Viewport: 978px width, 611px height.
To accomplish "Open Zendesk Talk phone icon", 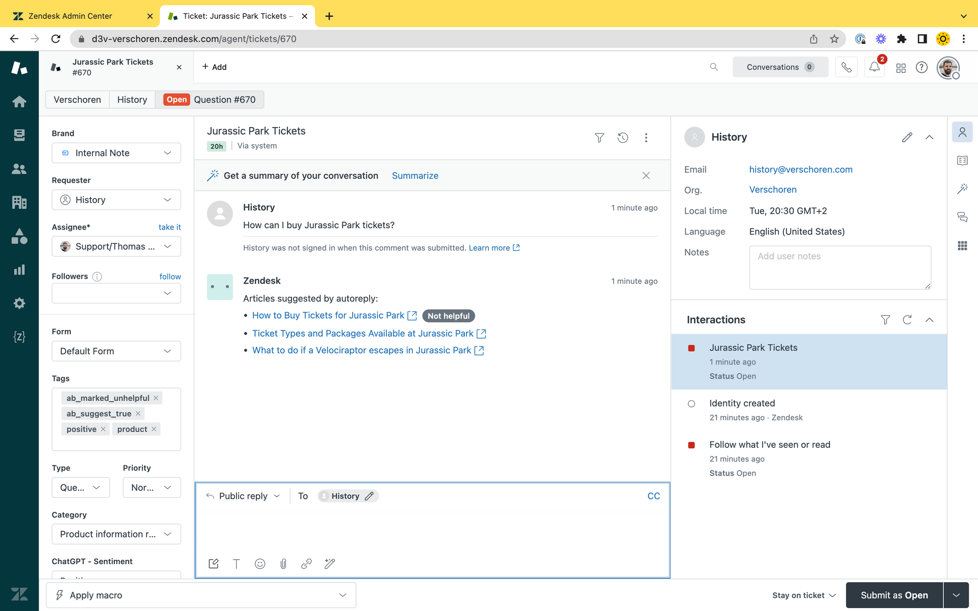I will [x=846, y=67].
